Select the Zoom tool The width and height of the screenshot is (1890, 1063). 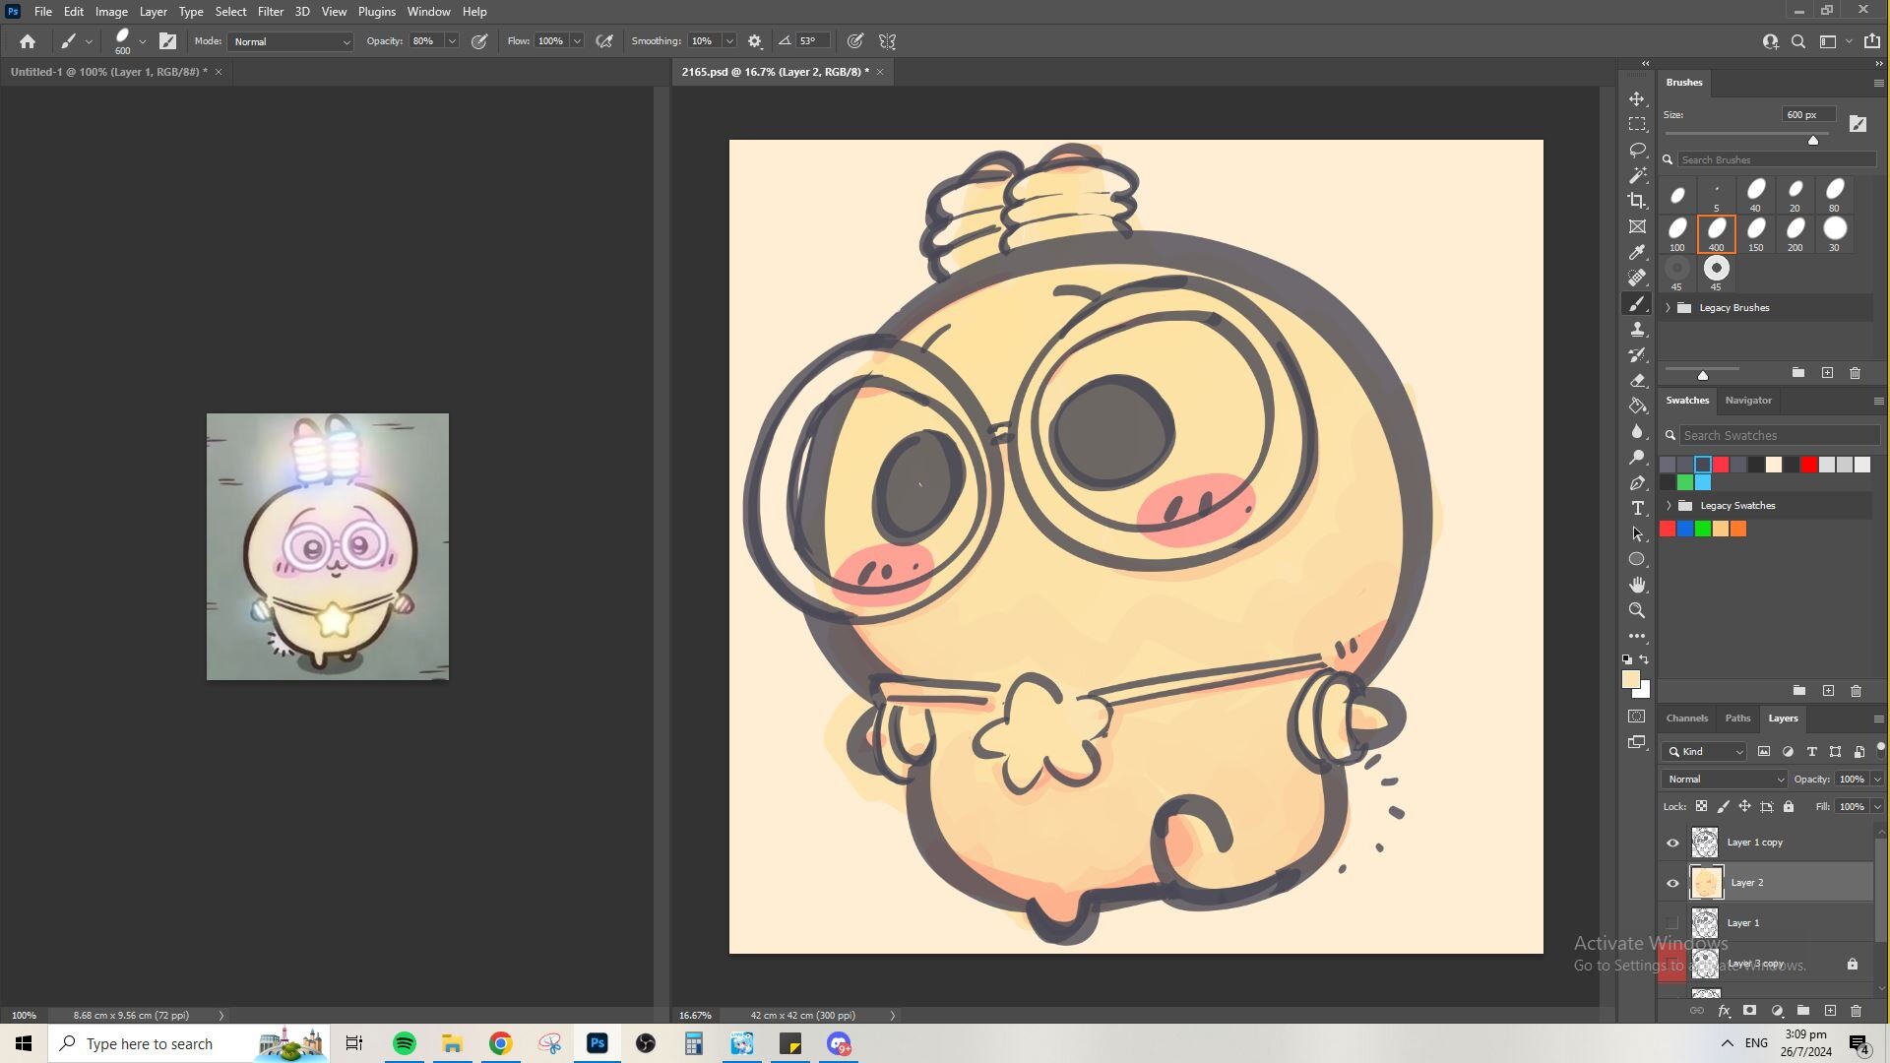click(1637, 611)
